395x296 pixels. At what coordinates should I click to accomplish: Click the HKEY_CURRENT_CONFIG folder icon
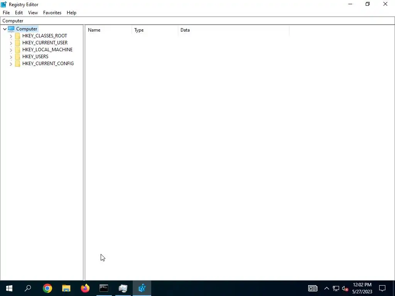click(17, 64)
